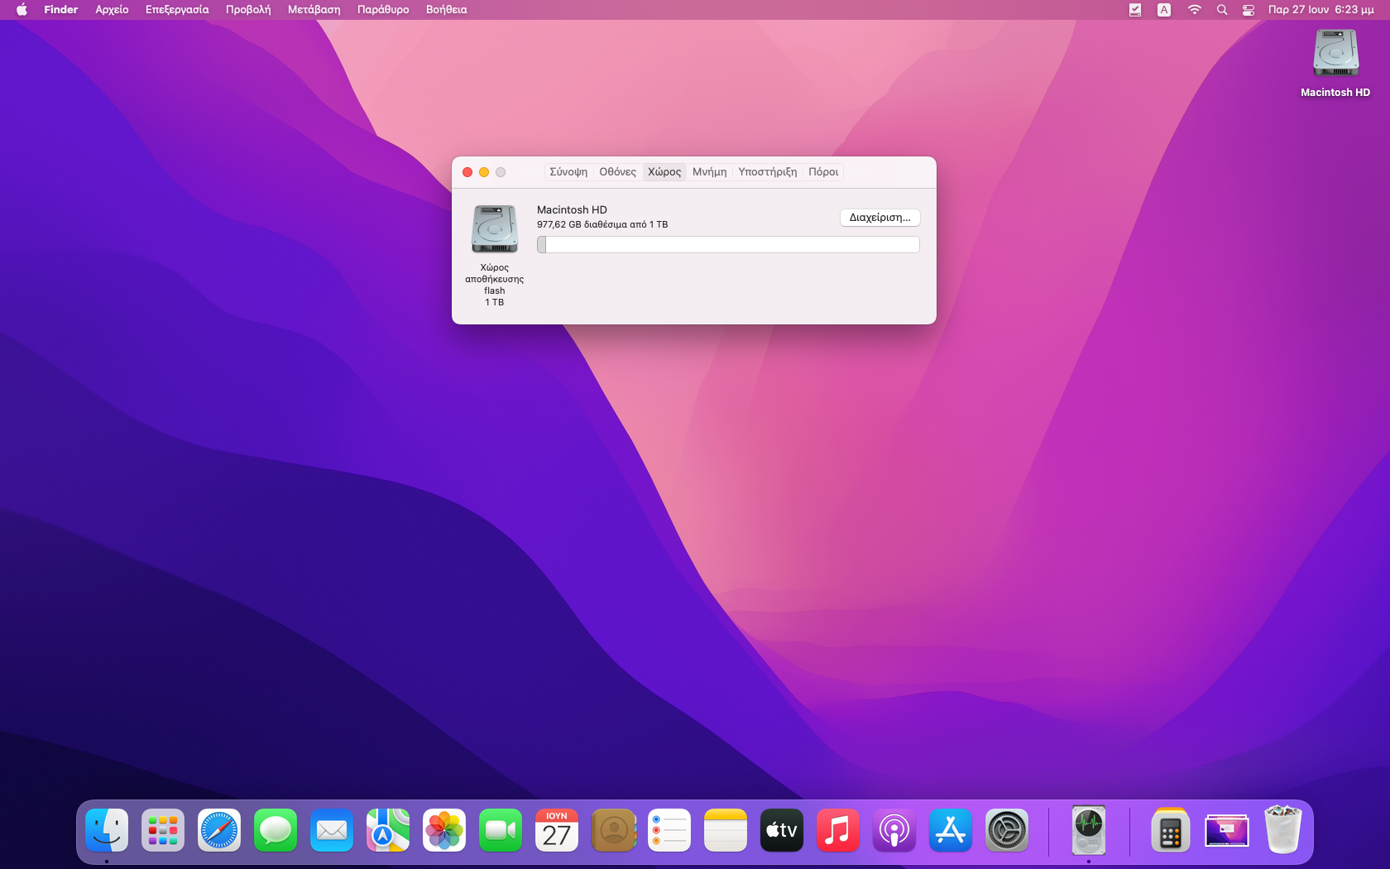This screenshot has height=869, width=1390.
Task: Launch Podcasts from the Dock
Action: [894, 830]
